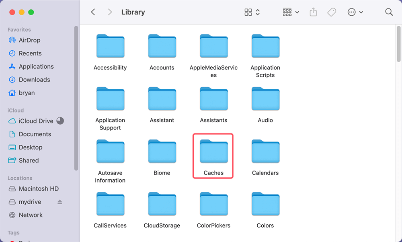Open AirDrop in the sidebar

pos(29,40)
